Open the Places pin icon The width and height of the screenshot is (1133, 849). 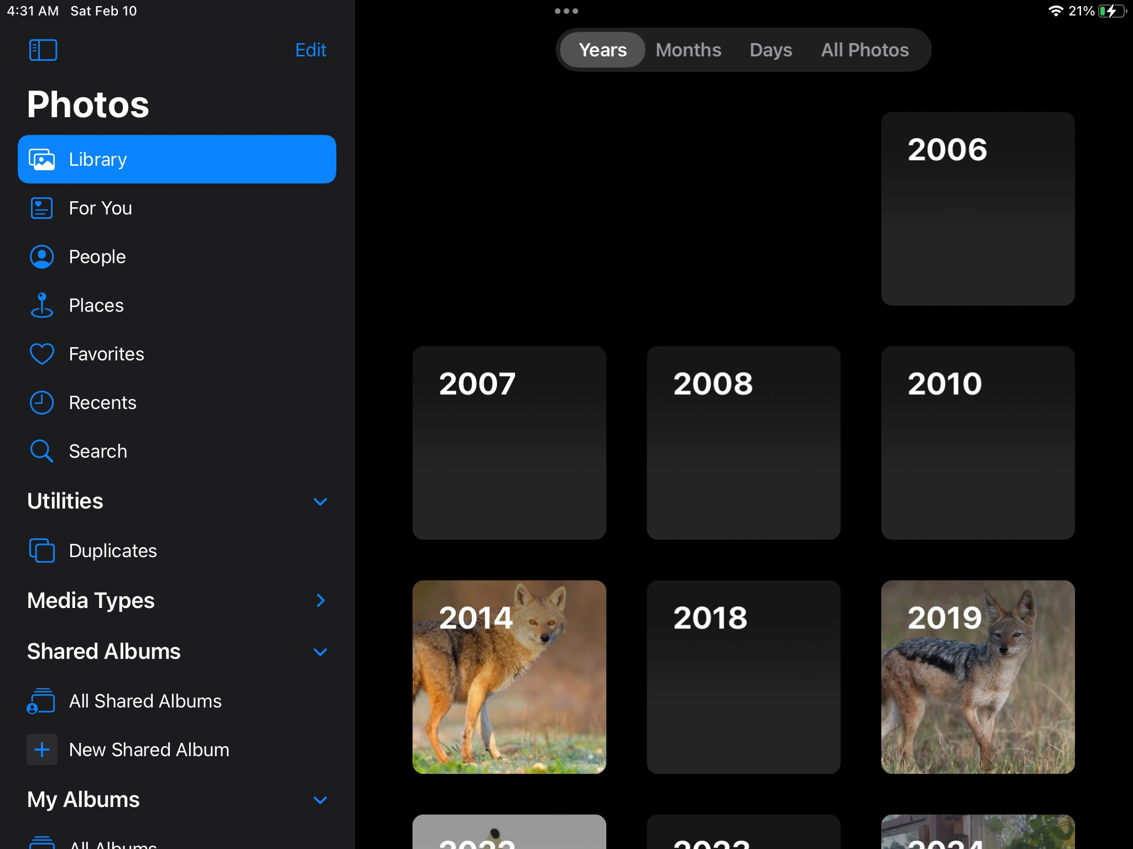(41, 306)
